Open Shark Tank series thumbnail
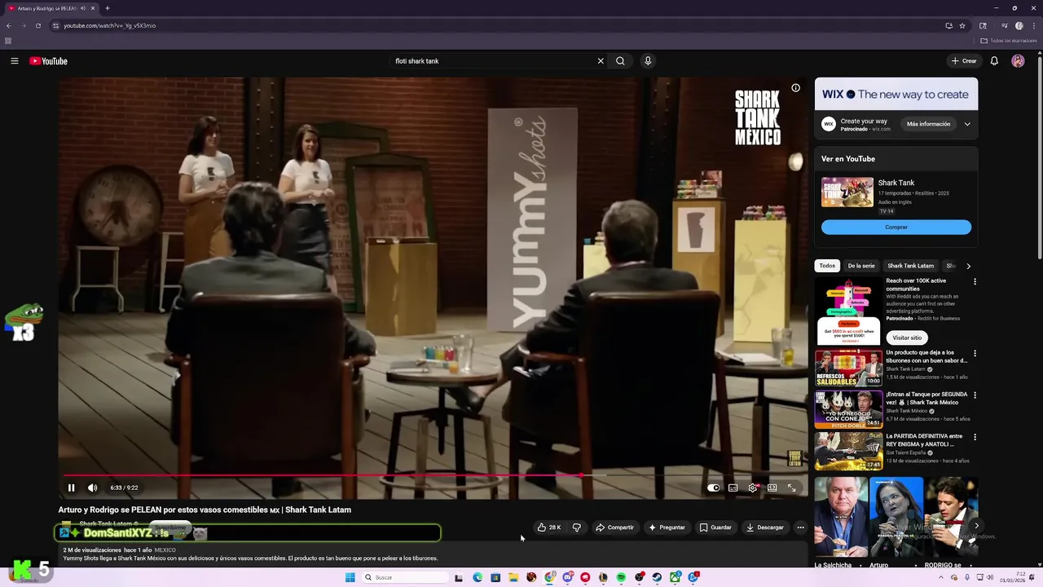 click(x=847, y=192)
